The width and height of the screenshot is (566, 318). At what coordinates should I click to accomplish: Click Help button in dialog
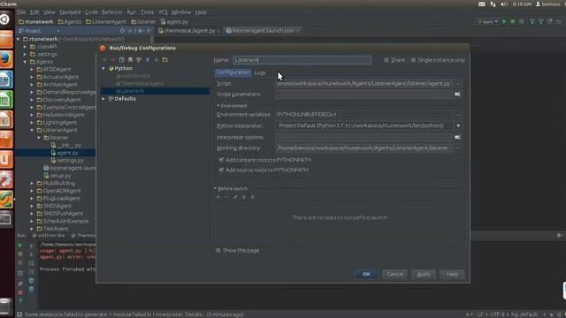tap(452, 274)
